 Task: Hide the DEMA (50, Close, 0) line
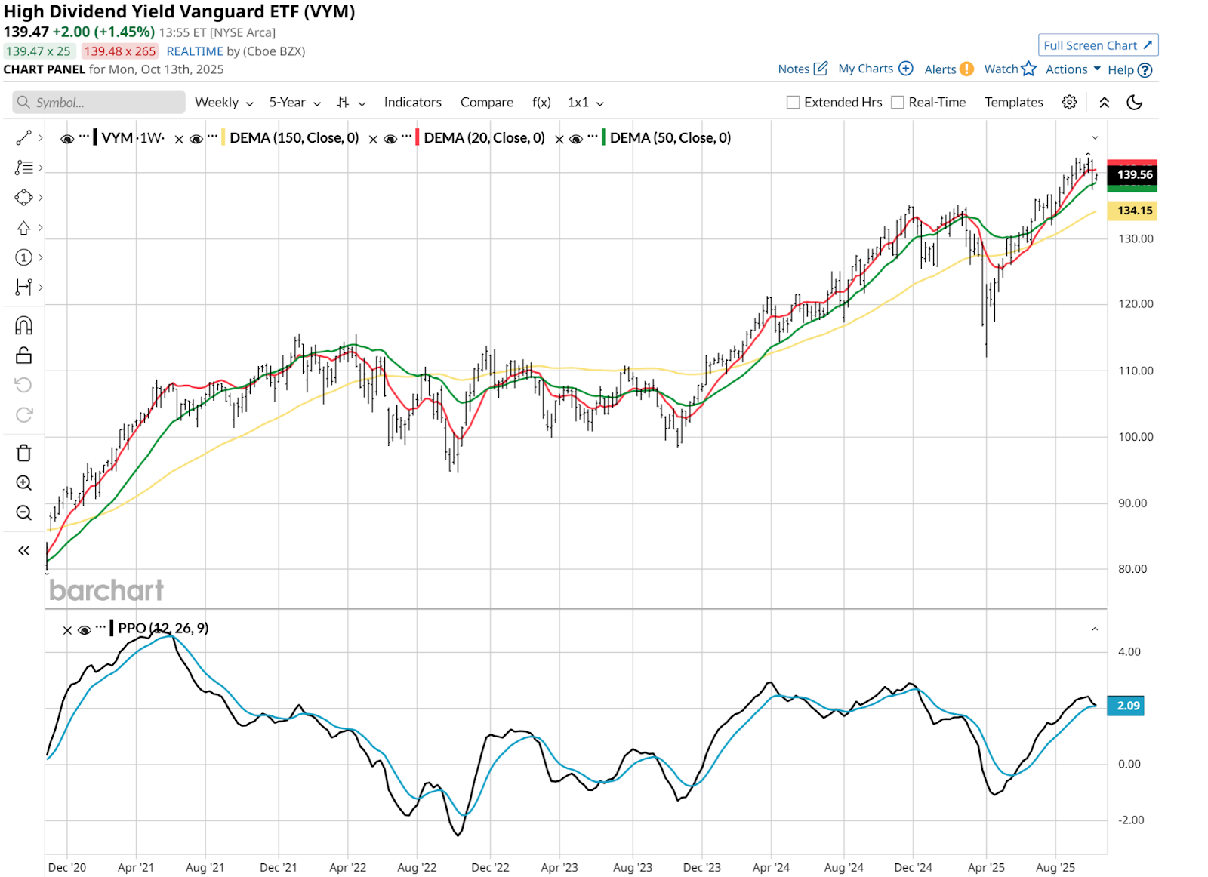(576, 139)
